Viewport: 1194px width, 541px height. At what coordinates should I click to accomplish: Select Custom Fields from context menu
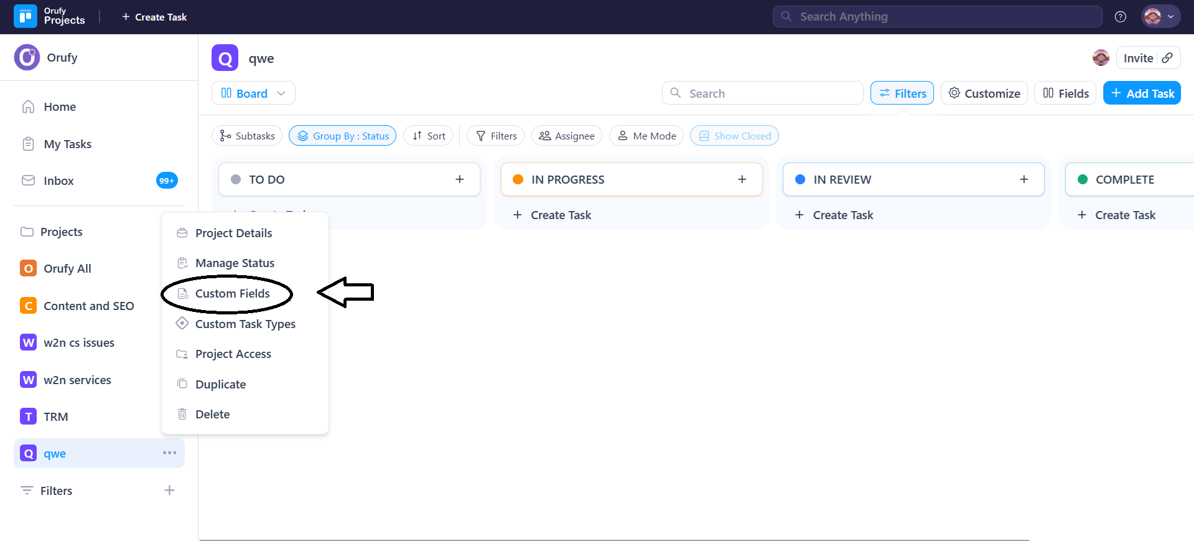click(232, 293)
